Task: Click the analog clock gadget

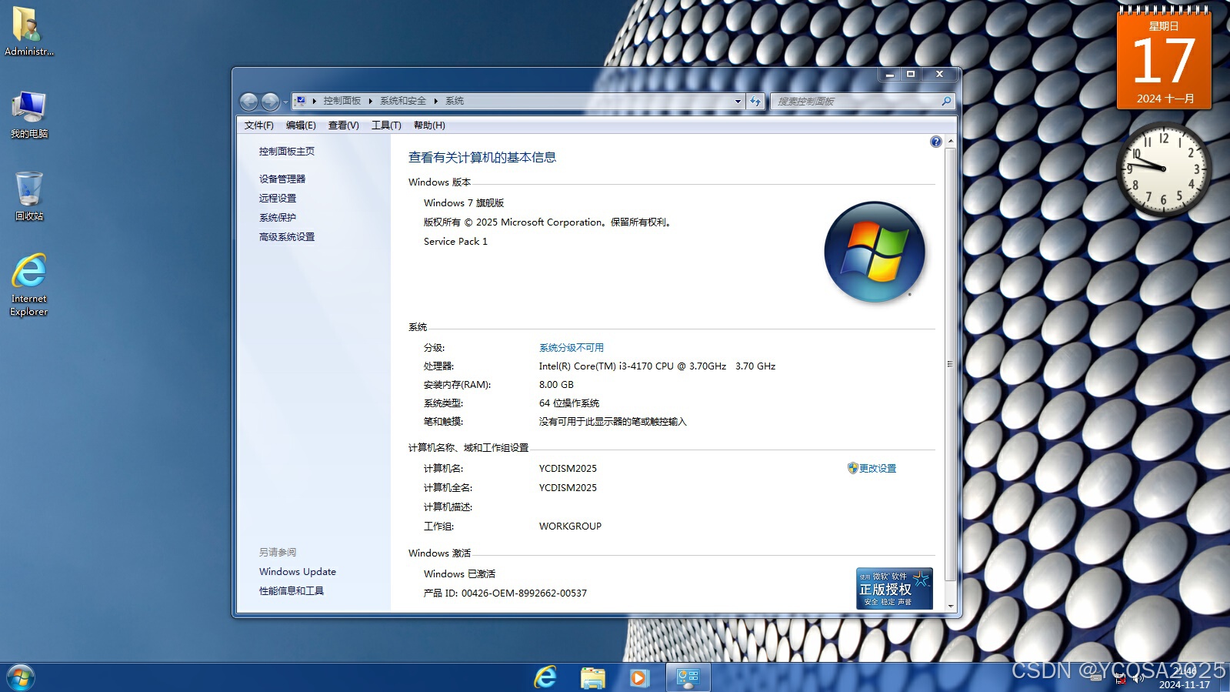Action: pyautogui.click(x=1162, y=169)
